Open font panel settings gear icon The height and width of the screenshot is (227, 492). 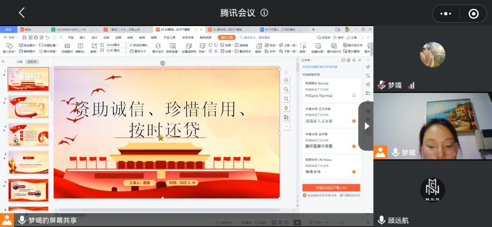pyautogui.click(x=349, y=60)
